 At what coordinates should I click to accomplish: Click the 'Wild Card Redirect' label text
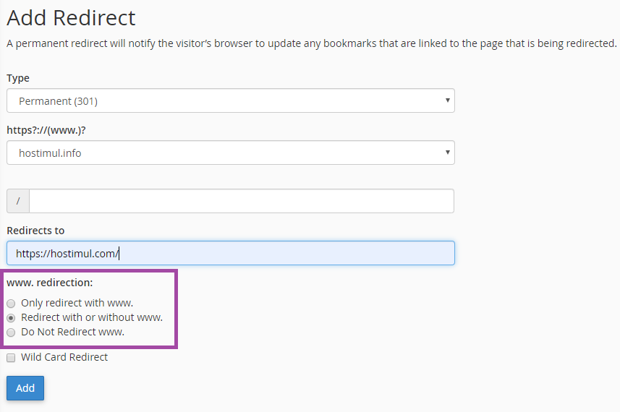click(x=64, y=357)
